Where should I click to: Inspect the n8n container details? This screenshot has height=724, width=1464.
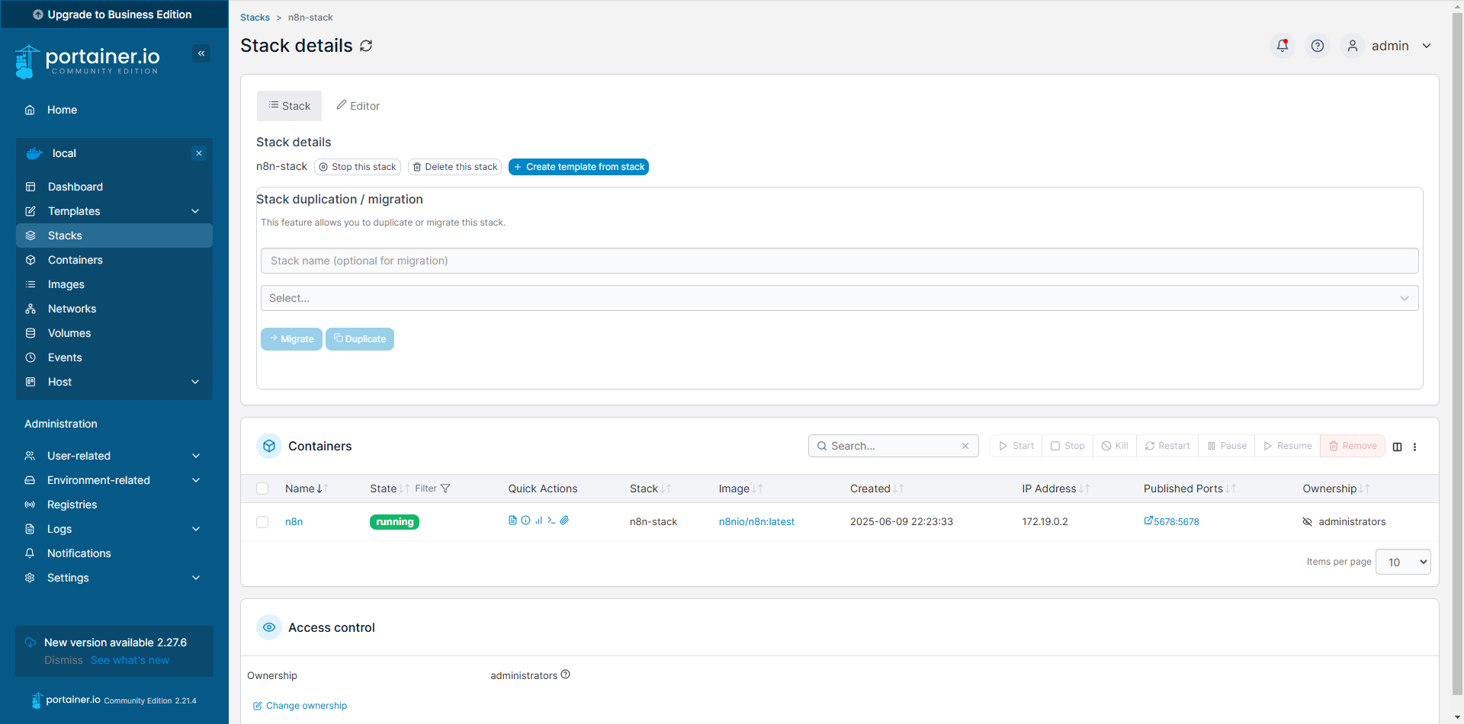(x=525, y=520)
